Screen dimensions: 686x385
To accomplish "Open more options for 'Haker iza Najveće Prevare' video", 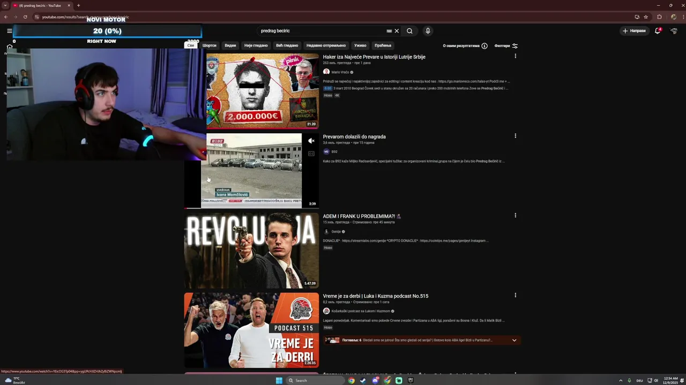I will [x=515, y=56].
